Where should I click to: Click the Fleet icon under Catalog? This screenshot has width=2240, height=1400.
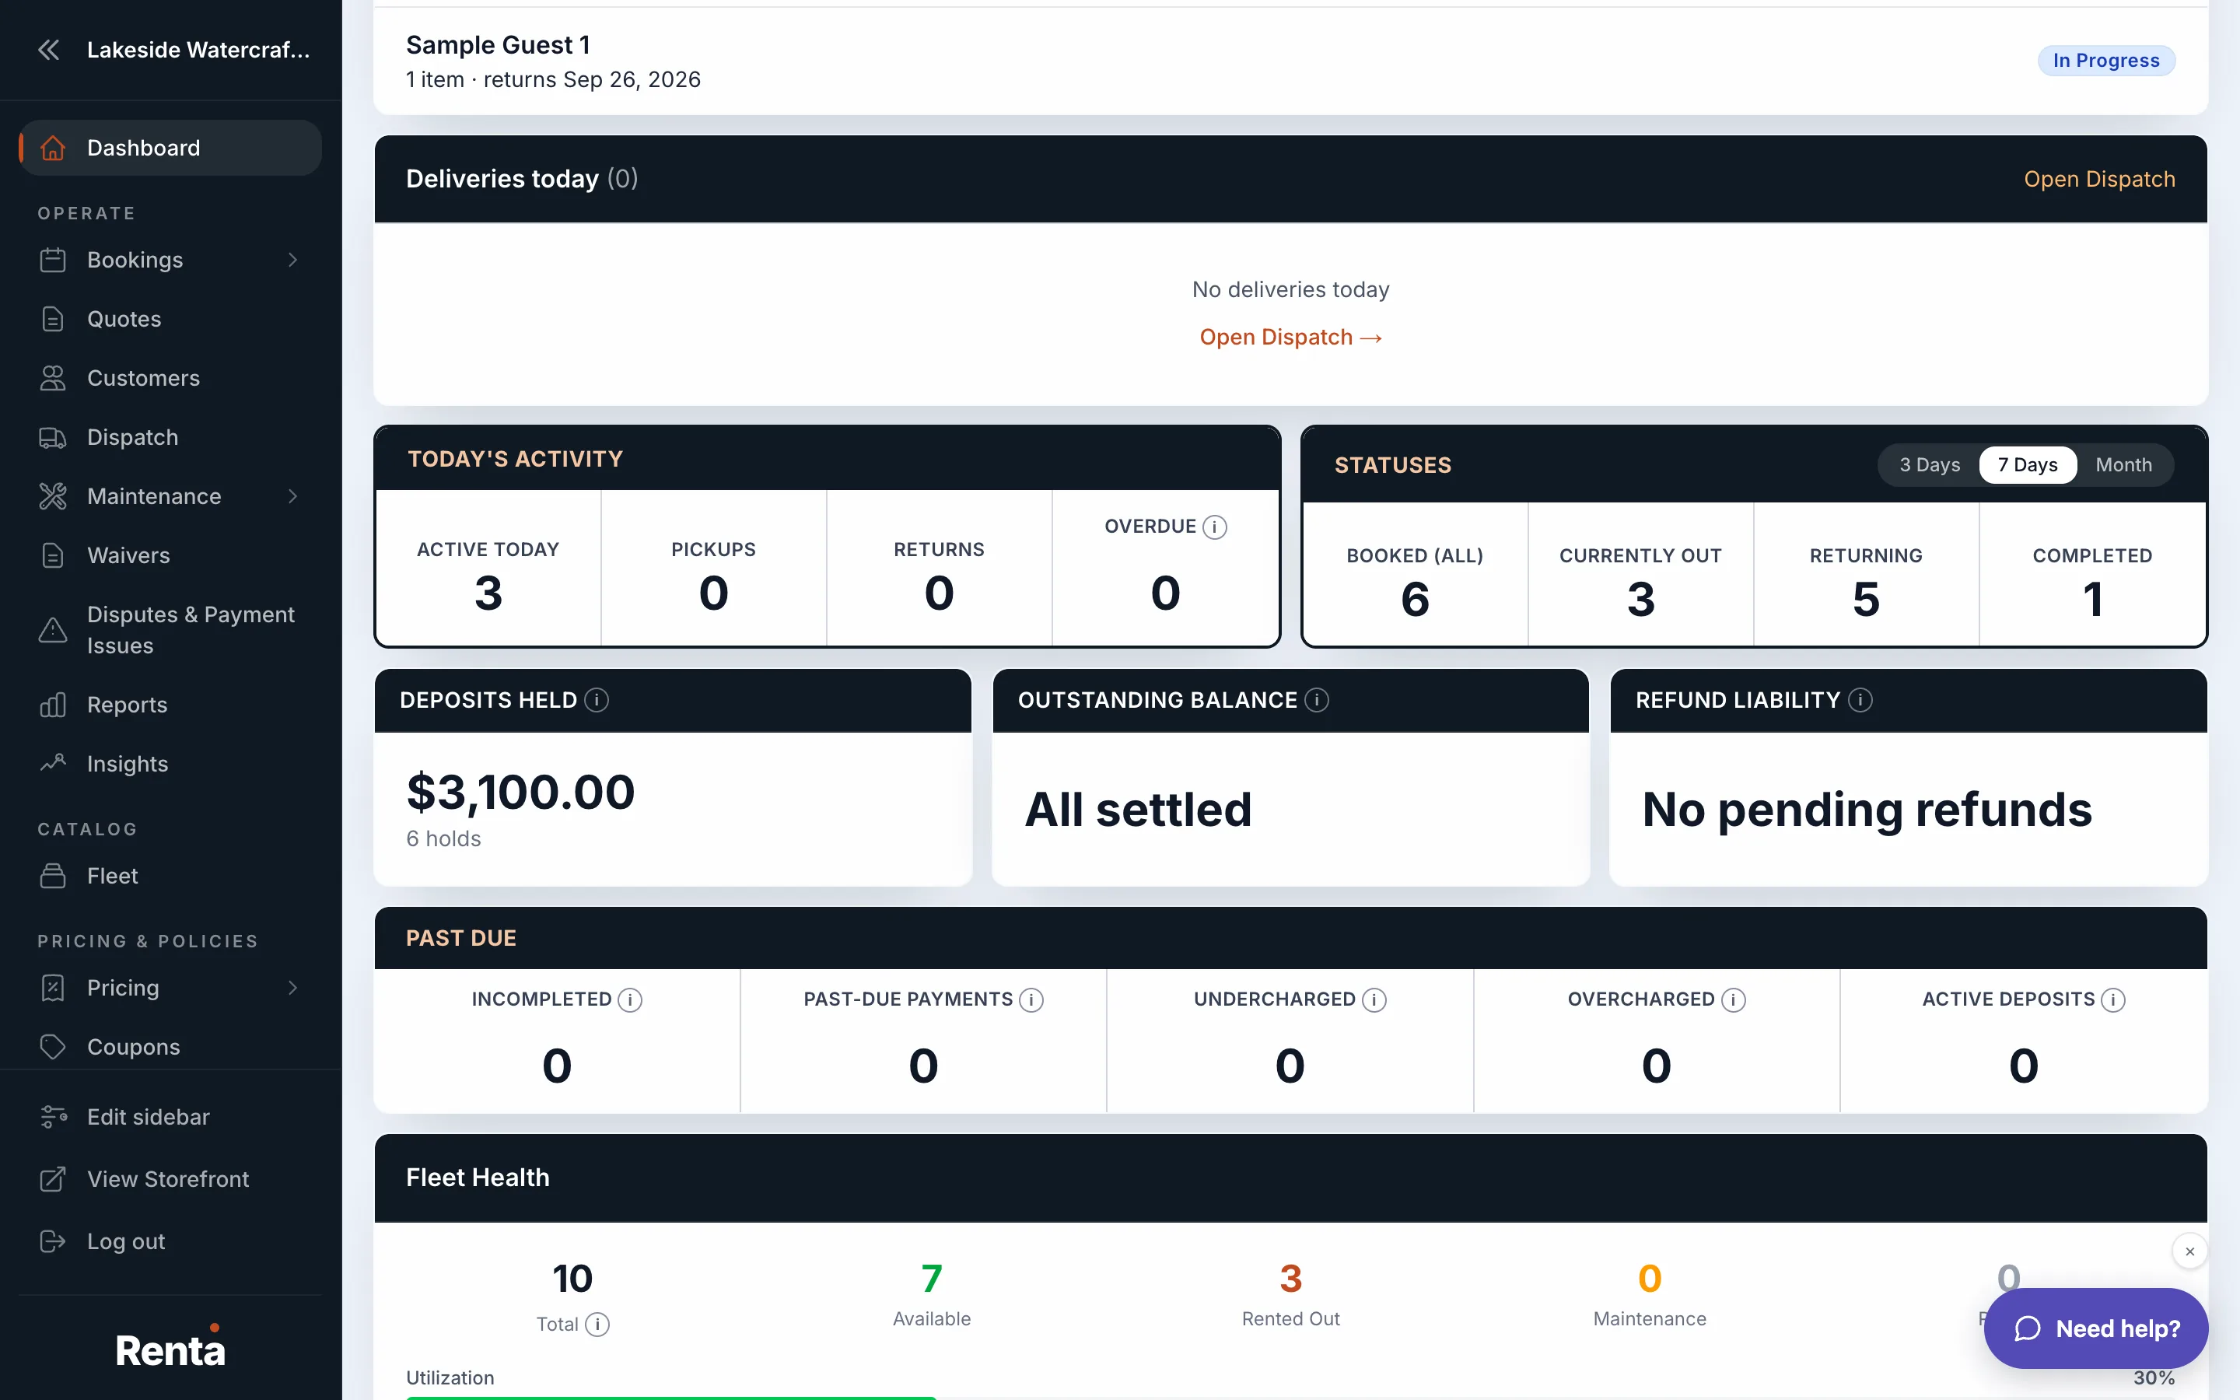click(53, 876)
